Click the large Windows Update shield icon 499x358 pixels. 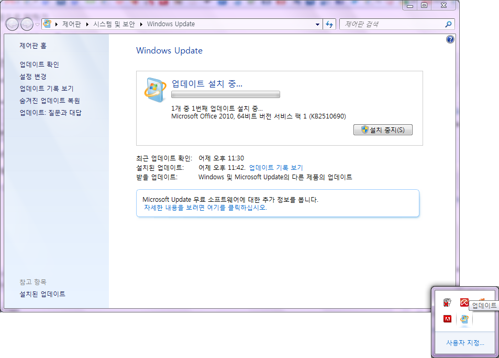pyautogui.click(x=155, y=90)
